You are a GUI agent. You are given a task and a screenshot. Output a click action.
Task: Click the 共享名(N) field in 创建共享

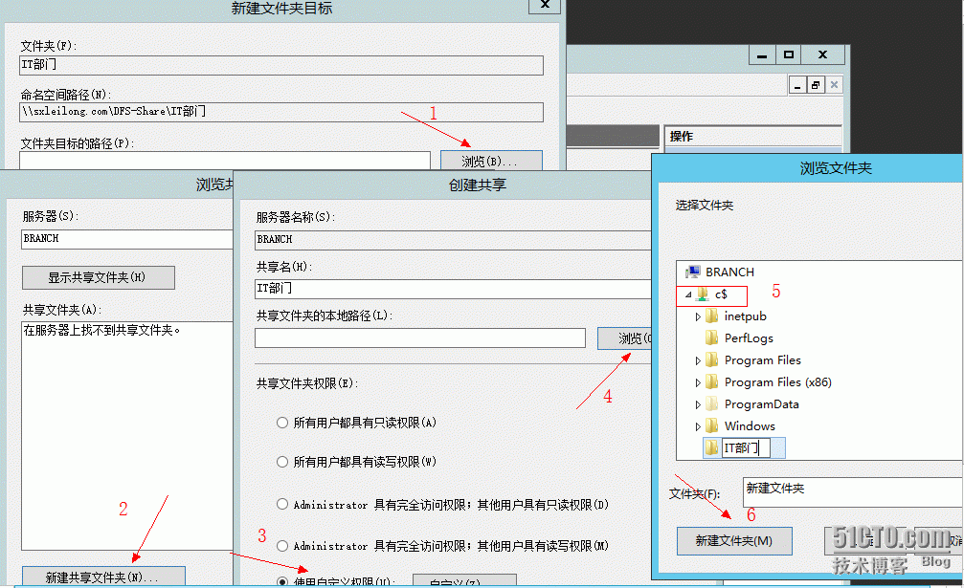453,289
